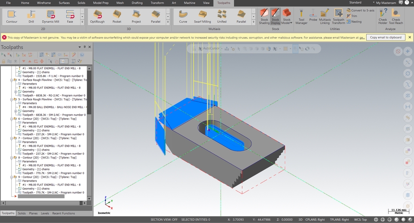This screenshot has height=223, width=414.
Task: Open Multiaxis Linking utility
Action: 325,17
